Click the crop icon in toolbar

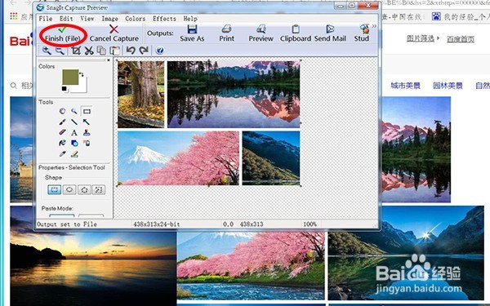click(x=76, y=51)
